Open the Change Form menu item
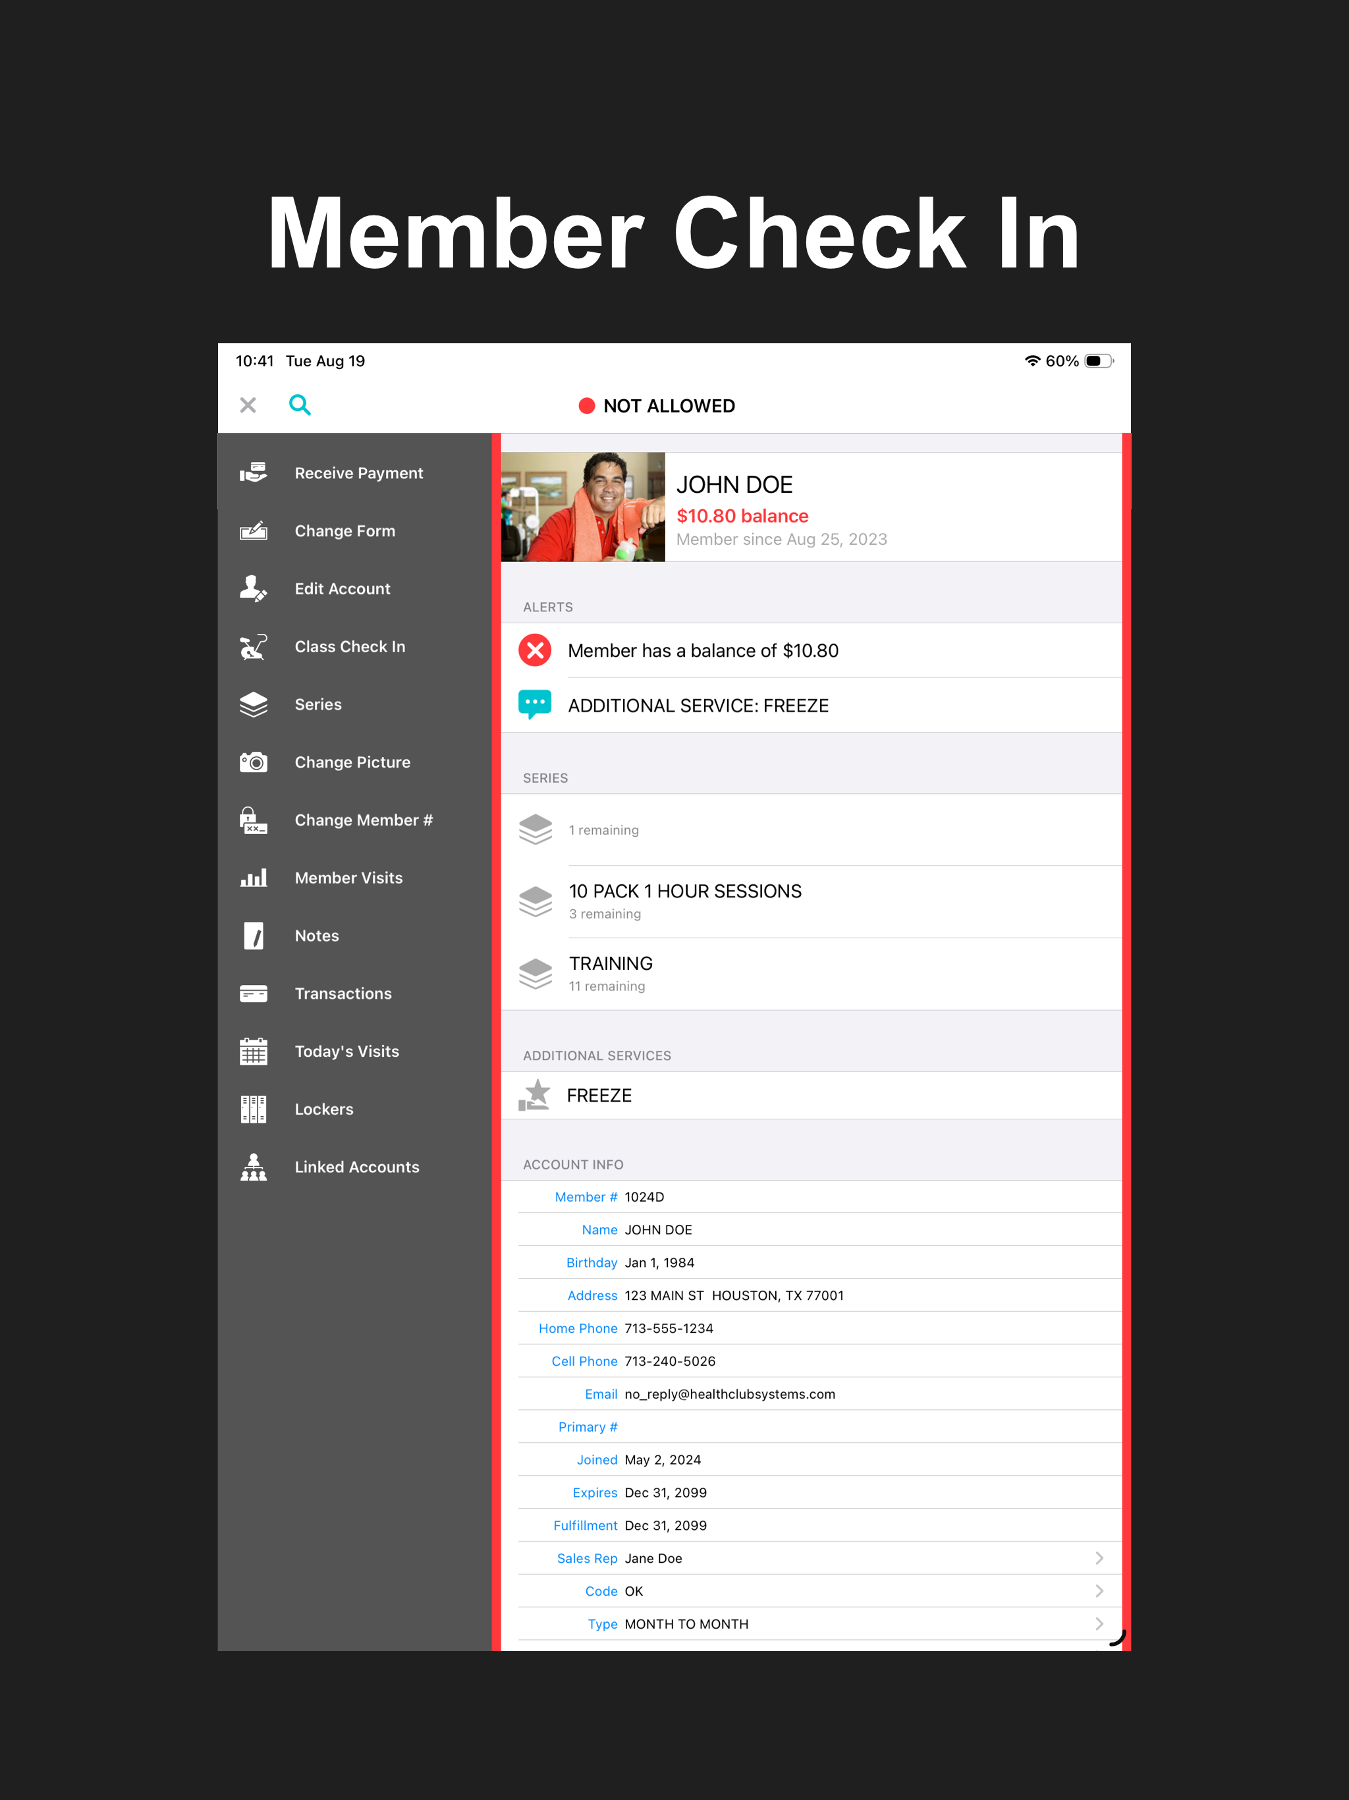This screenshot has width=1349, height=1800. [x=355, y=530]
